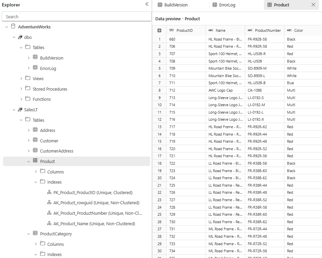
Task: Click the grid select-all icon in table header
Action: coord(159,30)
